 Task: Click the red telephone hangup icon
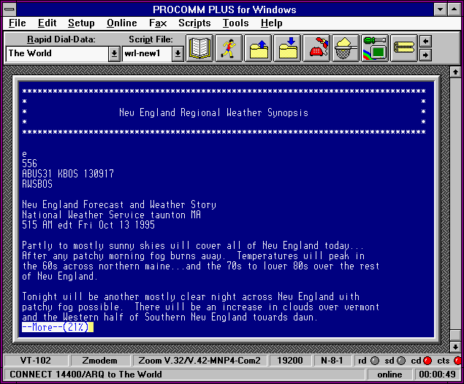316,48
